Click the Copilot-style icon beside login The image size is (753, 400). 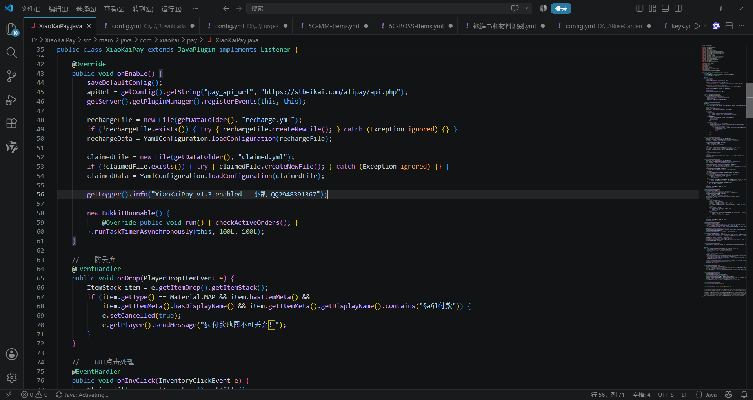[543, 8]
